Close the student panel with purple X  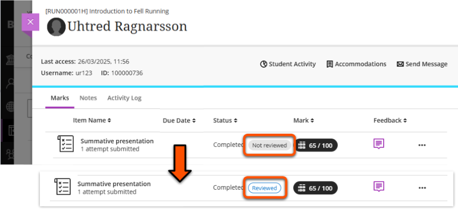click(30, 22)
